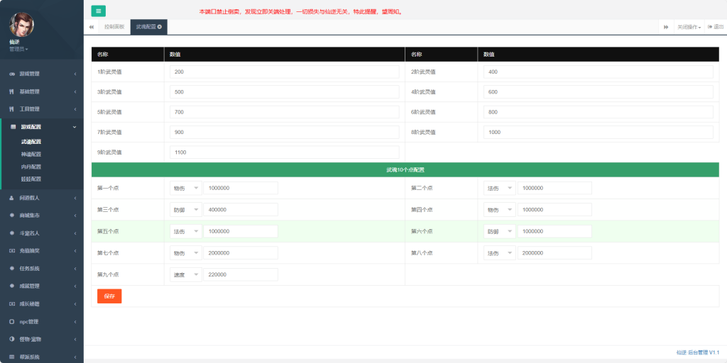This screenshot has width=727, height=363.
Task: Open the 第七个点 attribute type dropdown
Action: coord(186,253)
